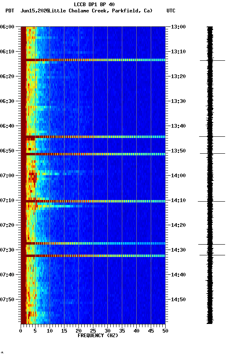Click the '14:20' UTC time label
228x357 pixels.
click(178, 226)
